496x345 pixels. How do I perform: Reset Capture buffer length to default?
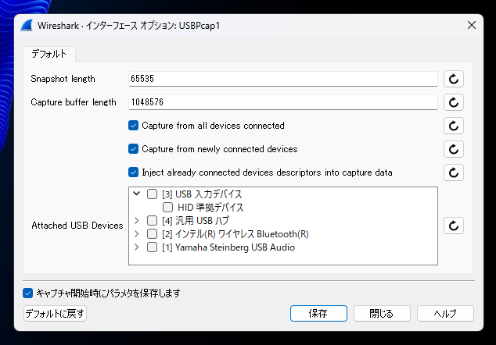pos(454,102)
